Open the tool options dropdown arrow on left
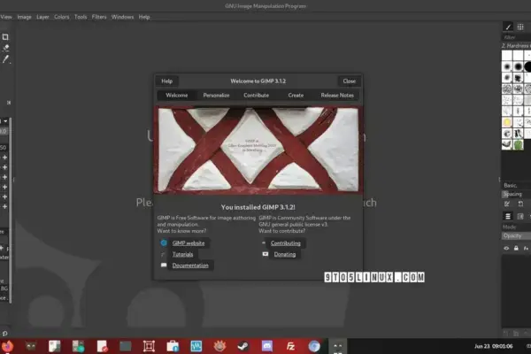 point(5,121)
